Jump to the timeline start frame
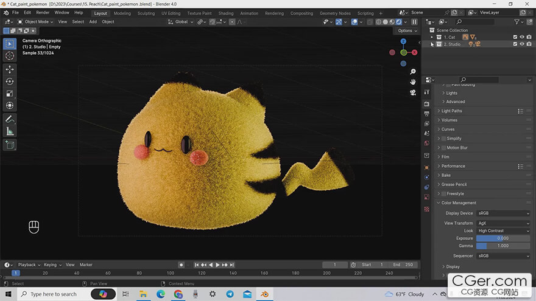 197,265
